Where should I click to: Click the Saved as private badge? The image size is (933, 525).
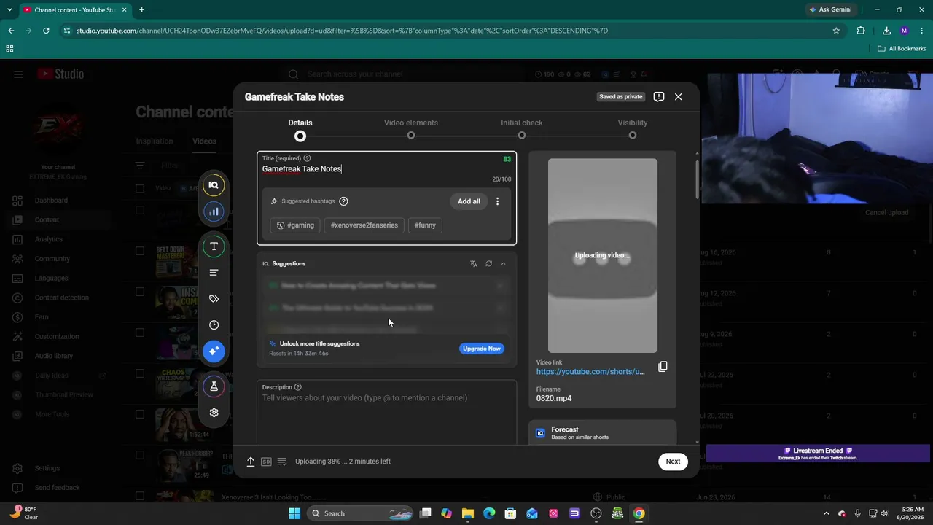(x=621, y=97)
